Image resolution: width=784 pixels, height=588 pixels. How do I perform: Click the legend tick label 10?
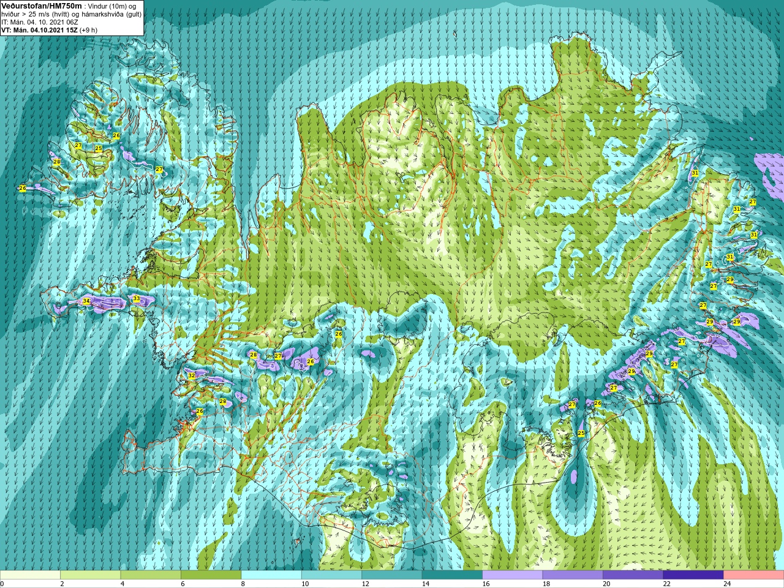pyautogui.click(x=305, y=584)
